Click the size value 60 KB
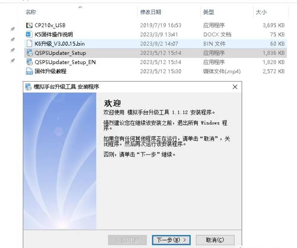Viewport: 297px width, 248px height. pyautogui.click(x=277, y=44)
